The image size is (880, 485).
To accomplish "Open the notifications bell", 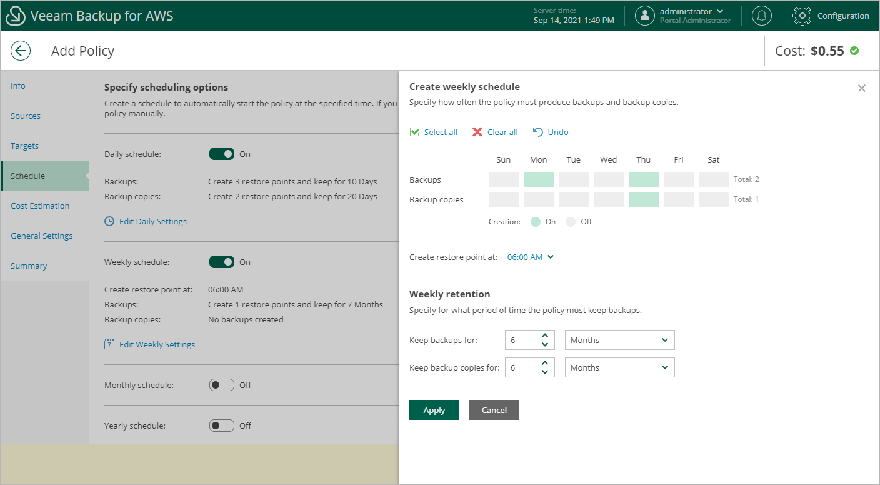I will click(761, 16).
